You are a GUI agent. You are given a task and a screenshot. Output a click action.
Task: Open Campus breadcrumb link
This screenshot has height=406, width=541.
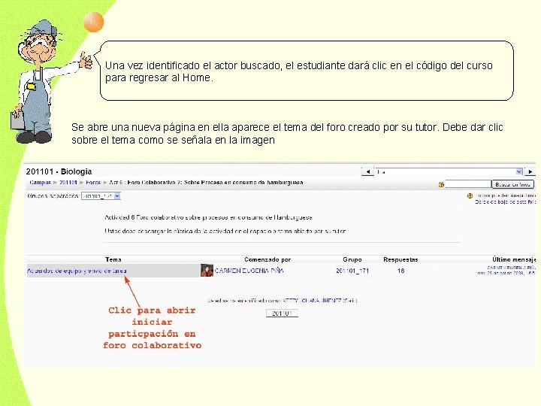(41, 182)
